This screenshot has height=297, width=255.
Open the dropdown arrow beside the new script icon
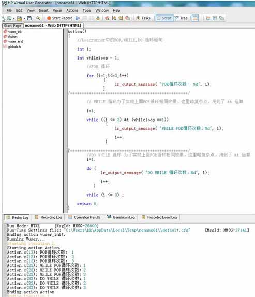pyautogui.click(x=14, y=18)
